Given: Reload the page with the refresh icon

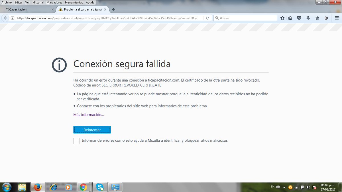Looking at the screenshot, I should coord(208,18).
